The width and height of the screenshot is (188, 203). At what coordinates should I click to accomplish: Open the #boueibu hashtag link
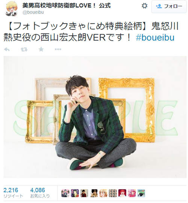click(x=155, y=38)
